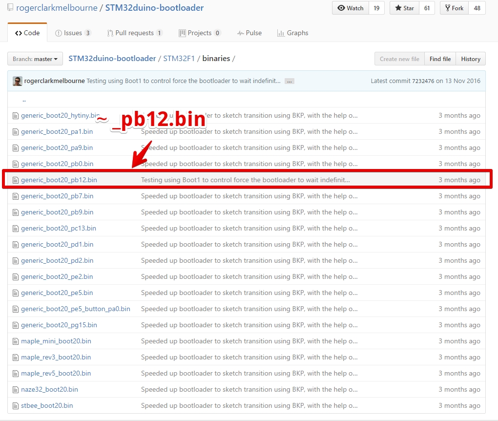
Task: Click the file icon next to generic_boot20_pd1.bin
Action: [16, 245]
